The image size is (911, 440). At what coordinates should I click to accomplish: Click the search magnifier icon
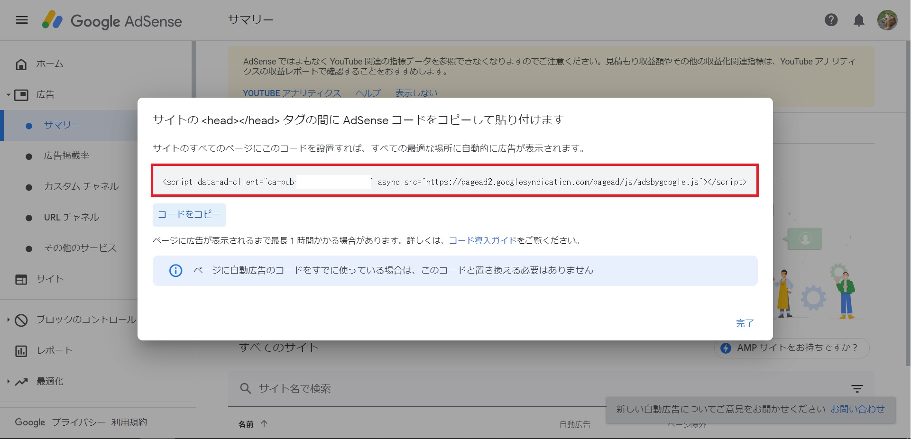tap(245, 389)
